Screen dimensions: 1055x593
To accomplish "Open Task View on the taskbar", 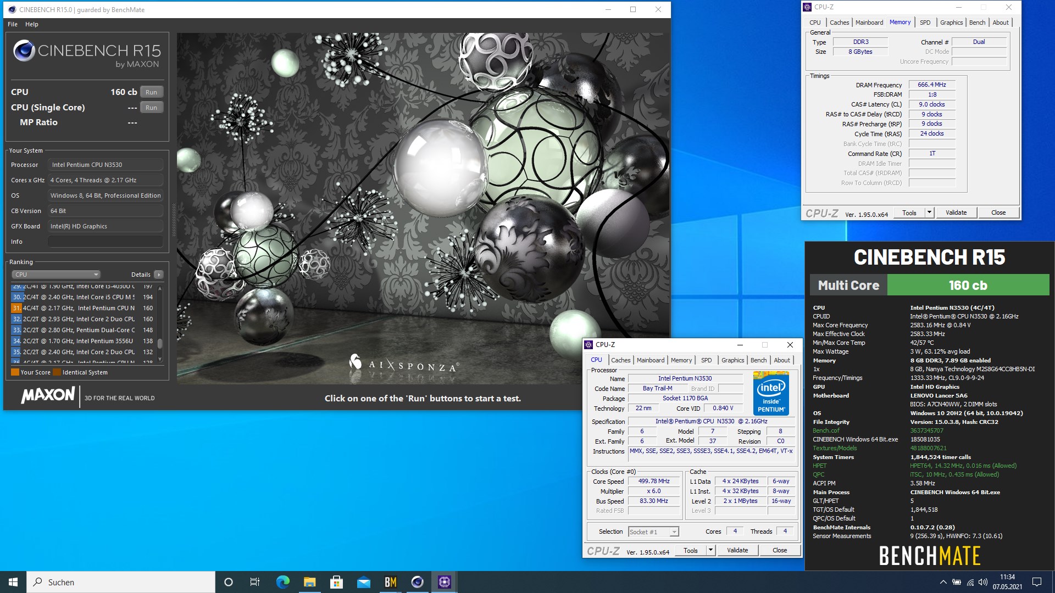I will [x=255, y=582].
